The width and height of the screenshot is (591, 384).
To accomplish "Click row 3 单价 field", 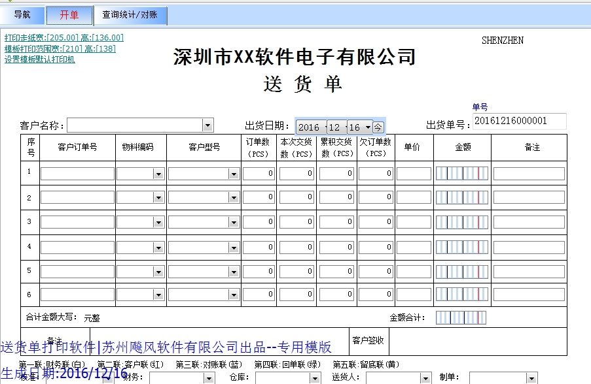I will click(414, 222).
